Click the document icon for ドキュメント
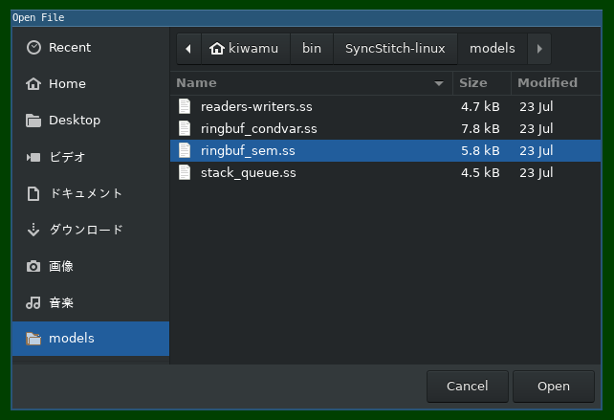Viewport: 614px width, 420px height. pyautogui.click(x=34, y=193)
